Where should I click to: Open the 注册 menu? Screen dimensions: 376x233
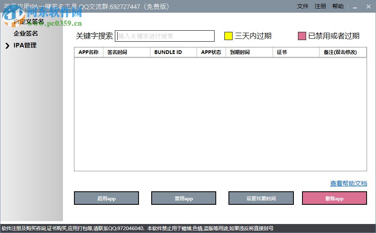coord(320,6)
